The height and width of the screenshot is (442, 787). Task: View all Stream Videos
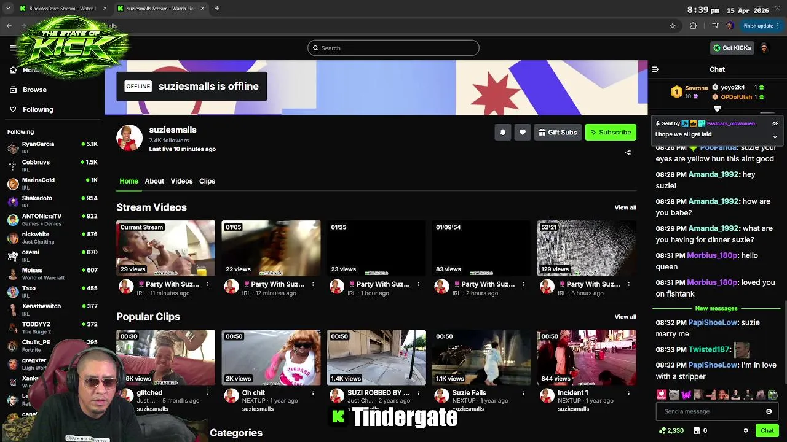click(x=625, y=207)
